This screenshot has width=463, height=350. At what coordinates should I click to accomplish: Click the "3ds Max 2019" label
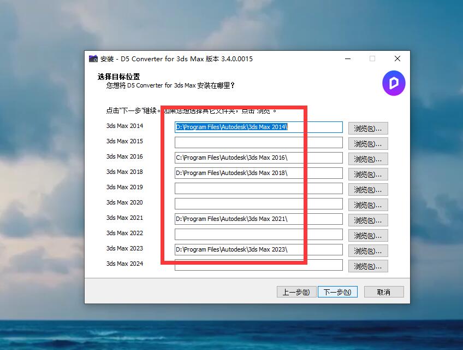tap(124, 187)
